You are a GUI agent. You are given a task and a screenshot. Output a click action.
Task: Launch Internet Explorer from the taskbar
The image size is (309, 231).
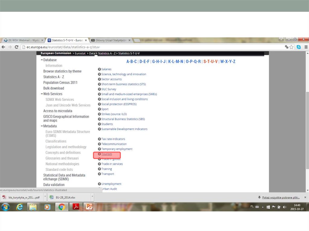point(20,207)
